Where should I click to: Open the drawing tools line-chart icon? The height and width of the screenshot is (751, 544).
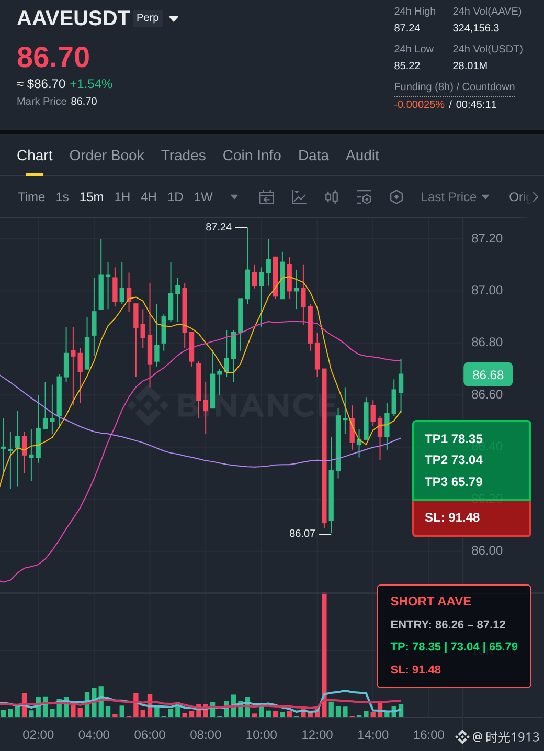pyautogui.click(x=299, y=197)
